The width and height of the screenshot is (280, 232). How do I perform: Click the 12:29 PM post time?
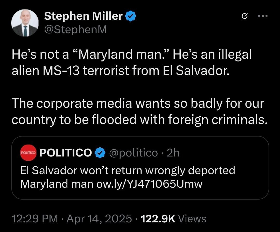[x=35, y=219]
